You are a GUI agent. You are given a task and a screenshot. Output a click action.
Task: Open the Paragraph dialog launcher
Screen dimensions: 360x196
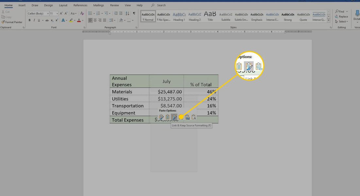(136, 27)
